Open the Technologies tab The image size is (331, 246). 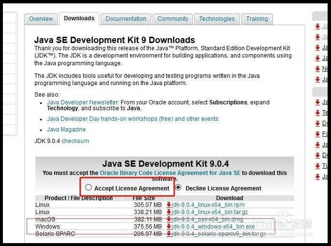pyautogui.click(x=217, y=19)
